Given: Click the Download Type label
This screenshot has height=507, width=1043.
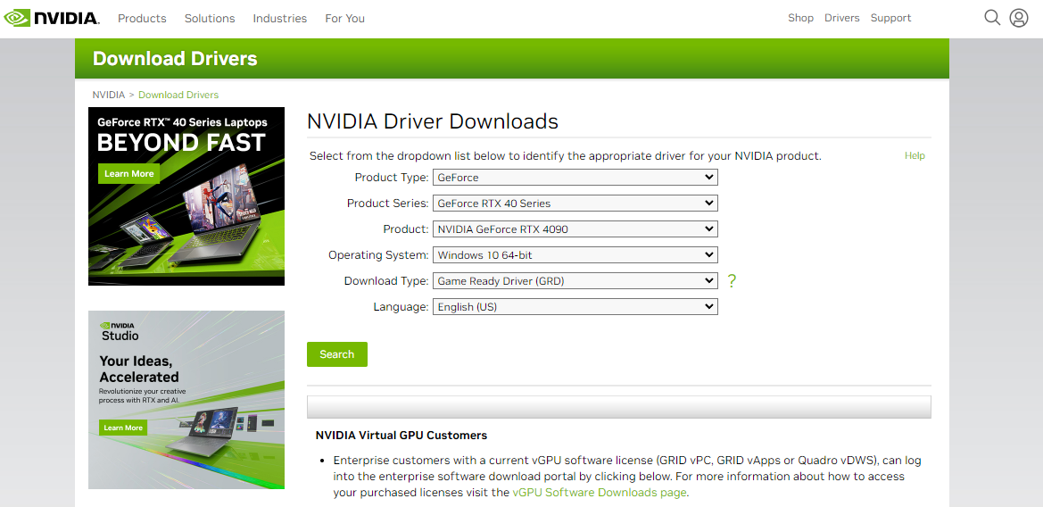Looking at the screenshot, I should click(x=385, y=281).
